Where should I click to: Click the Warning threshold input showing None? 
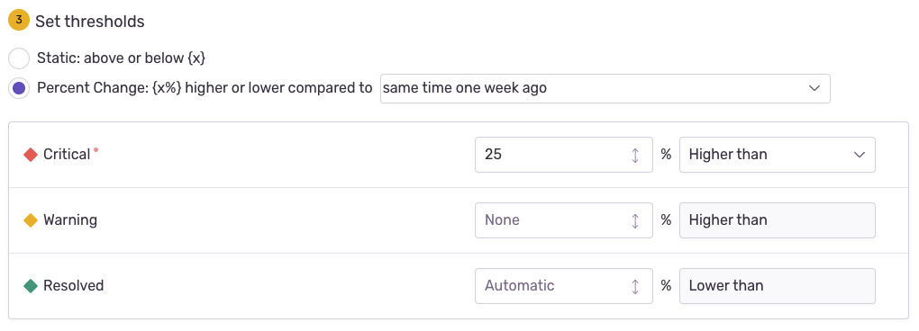[x=563, y=220]
